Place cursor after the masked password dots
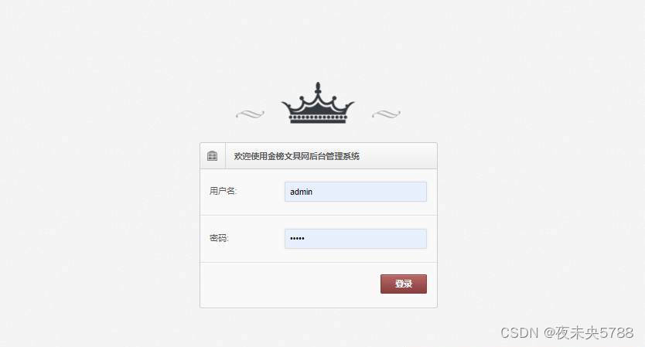 tap(305, 239)
